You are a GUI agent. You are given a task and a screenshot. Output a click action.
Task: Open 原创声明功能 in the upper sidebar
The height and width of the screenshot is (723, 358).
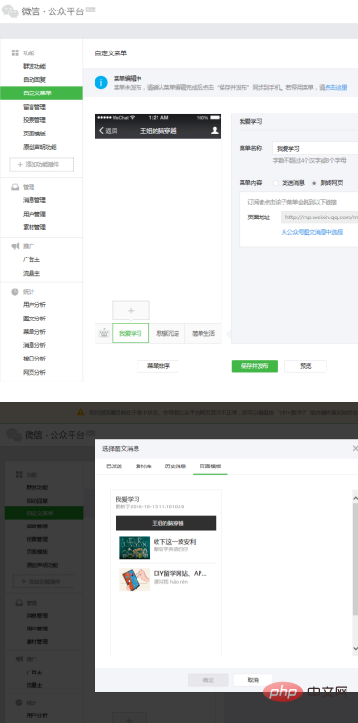pyautogui.click(x=41, y=147)
